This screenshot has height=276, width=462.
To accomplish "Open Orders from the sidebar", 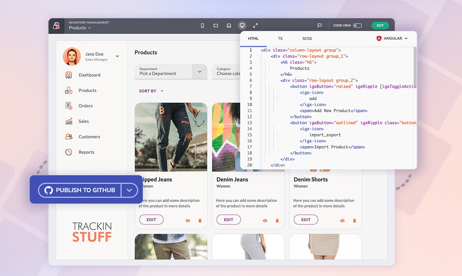I will point(85,106).
